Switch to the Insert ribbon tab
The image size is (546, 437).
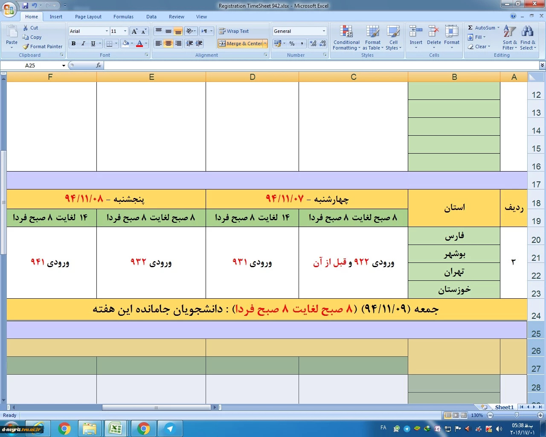[56, 17]
